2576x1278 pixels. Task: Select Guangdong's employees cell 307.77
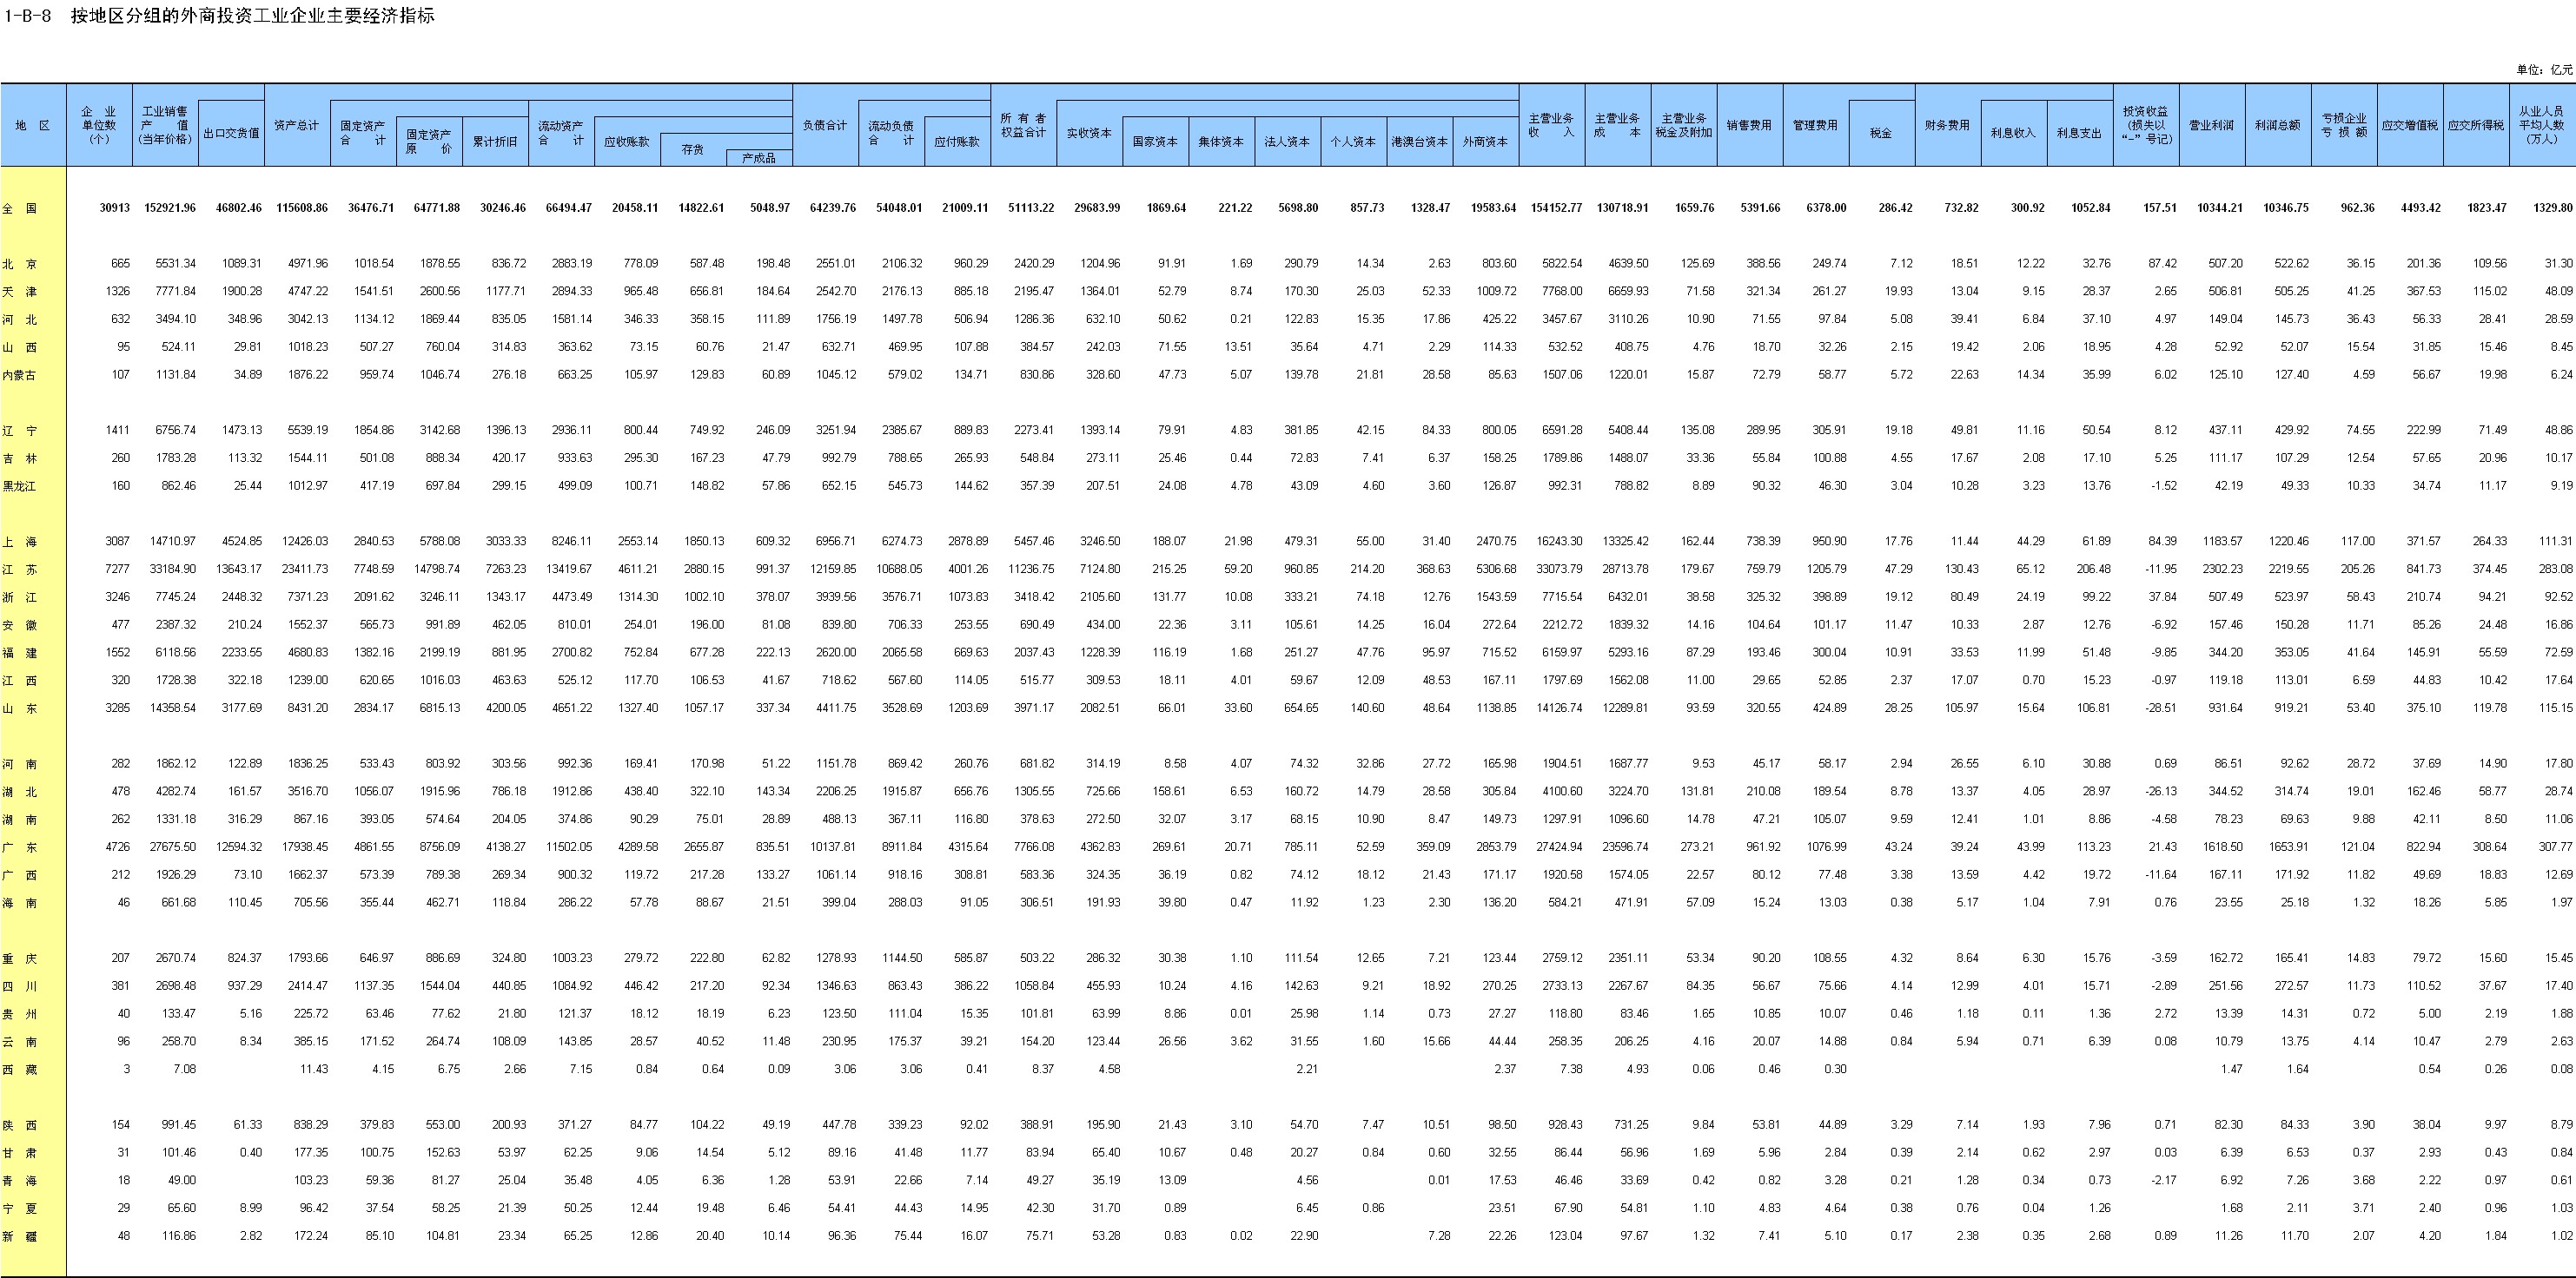[2556, 847]
